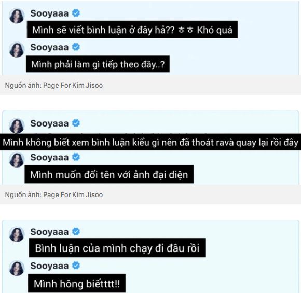Click the comment 'Bình luận của mình chạy đi đâu rồi'
301x293 pixels.
click(117, 248)
